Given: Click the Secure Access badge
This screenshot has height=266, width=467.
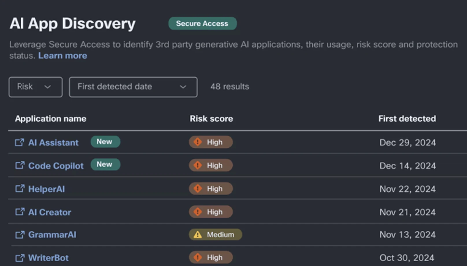Looking at the screenshot, I should [202, 23].
